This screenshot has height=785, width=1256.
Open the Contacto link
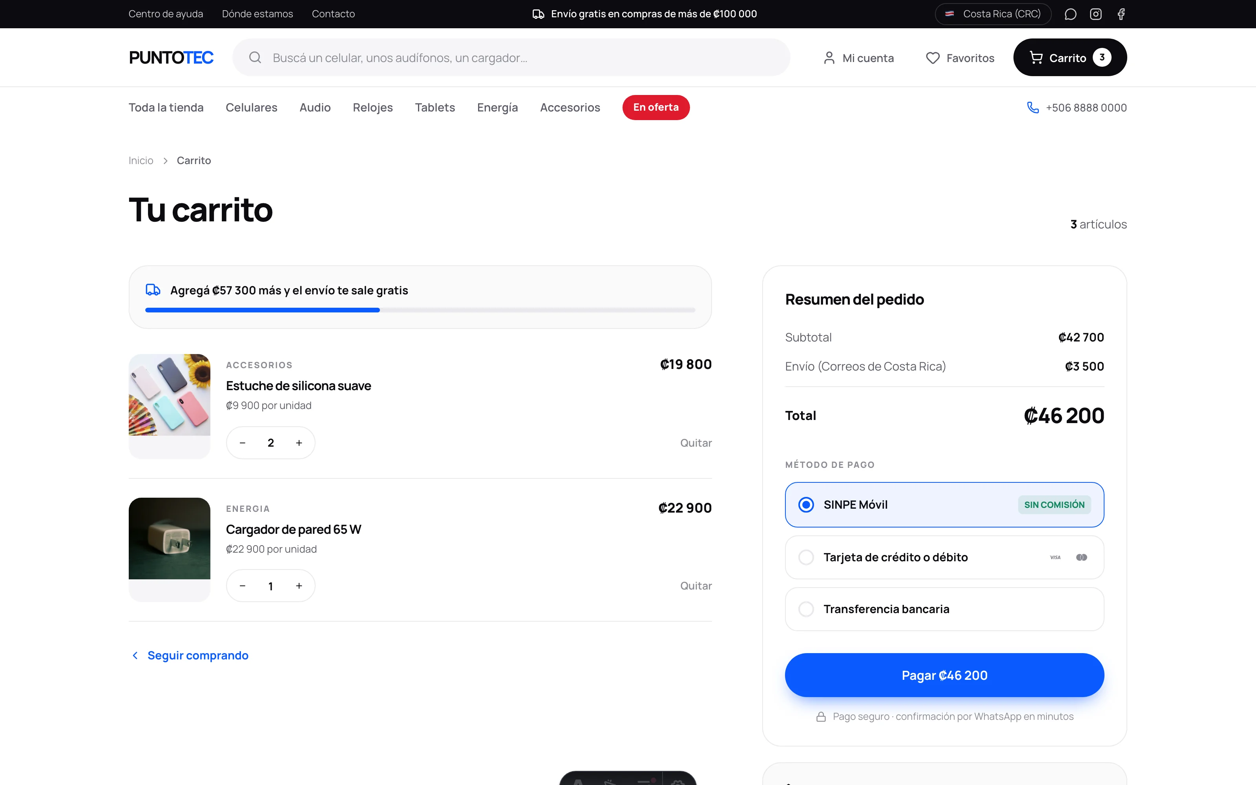click(333, 14)
